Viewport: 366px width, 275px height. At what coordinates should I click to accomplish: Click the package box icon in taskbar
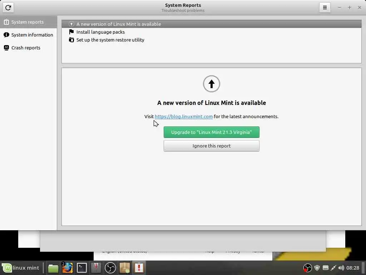click(x=125, y=268)
